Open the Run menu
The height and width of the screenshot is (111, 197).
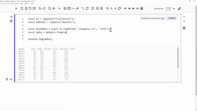[12, 3]
